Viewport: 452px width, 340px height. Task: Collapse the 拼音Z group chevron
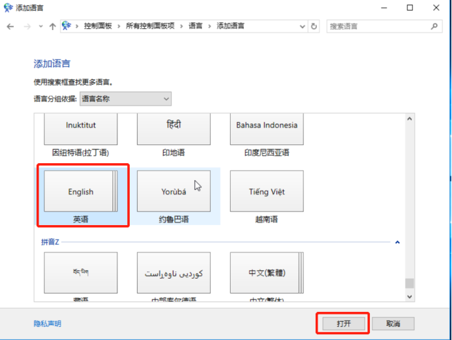click(397, 242)
